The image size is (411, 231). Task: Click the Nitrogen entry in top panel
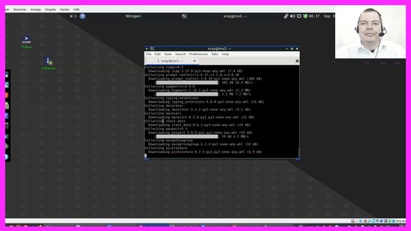pos(133,16)
